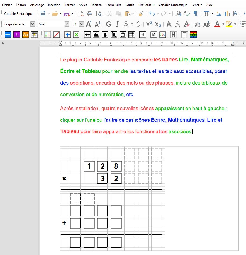Click the fraction boxes icon
The height and width of the screenshot is (255, 246).
click(173, 35)
